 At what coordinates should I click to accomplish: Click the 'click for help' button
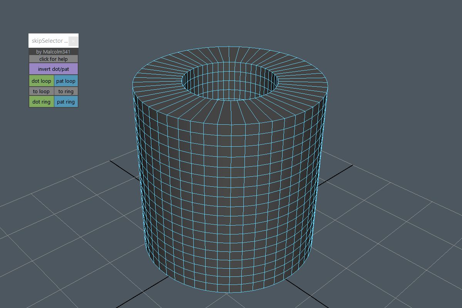tap(54, 59)
